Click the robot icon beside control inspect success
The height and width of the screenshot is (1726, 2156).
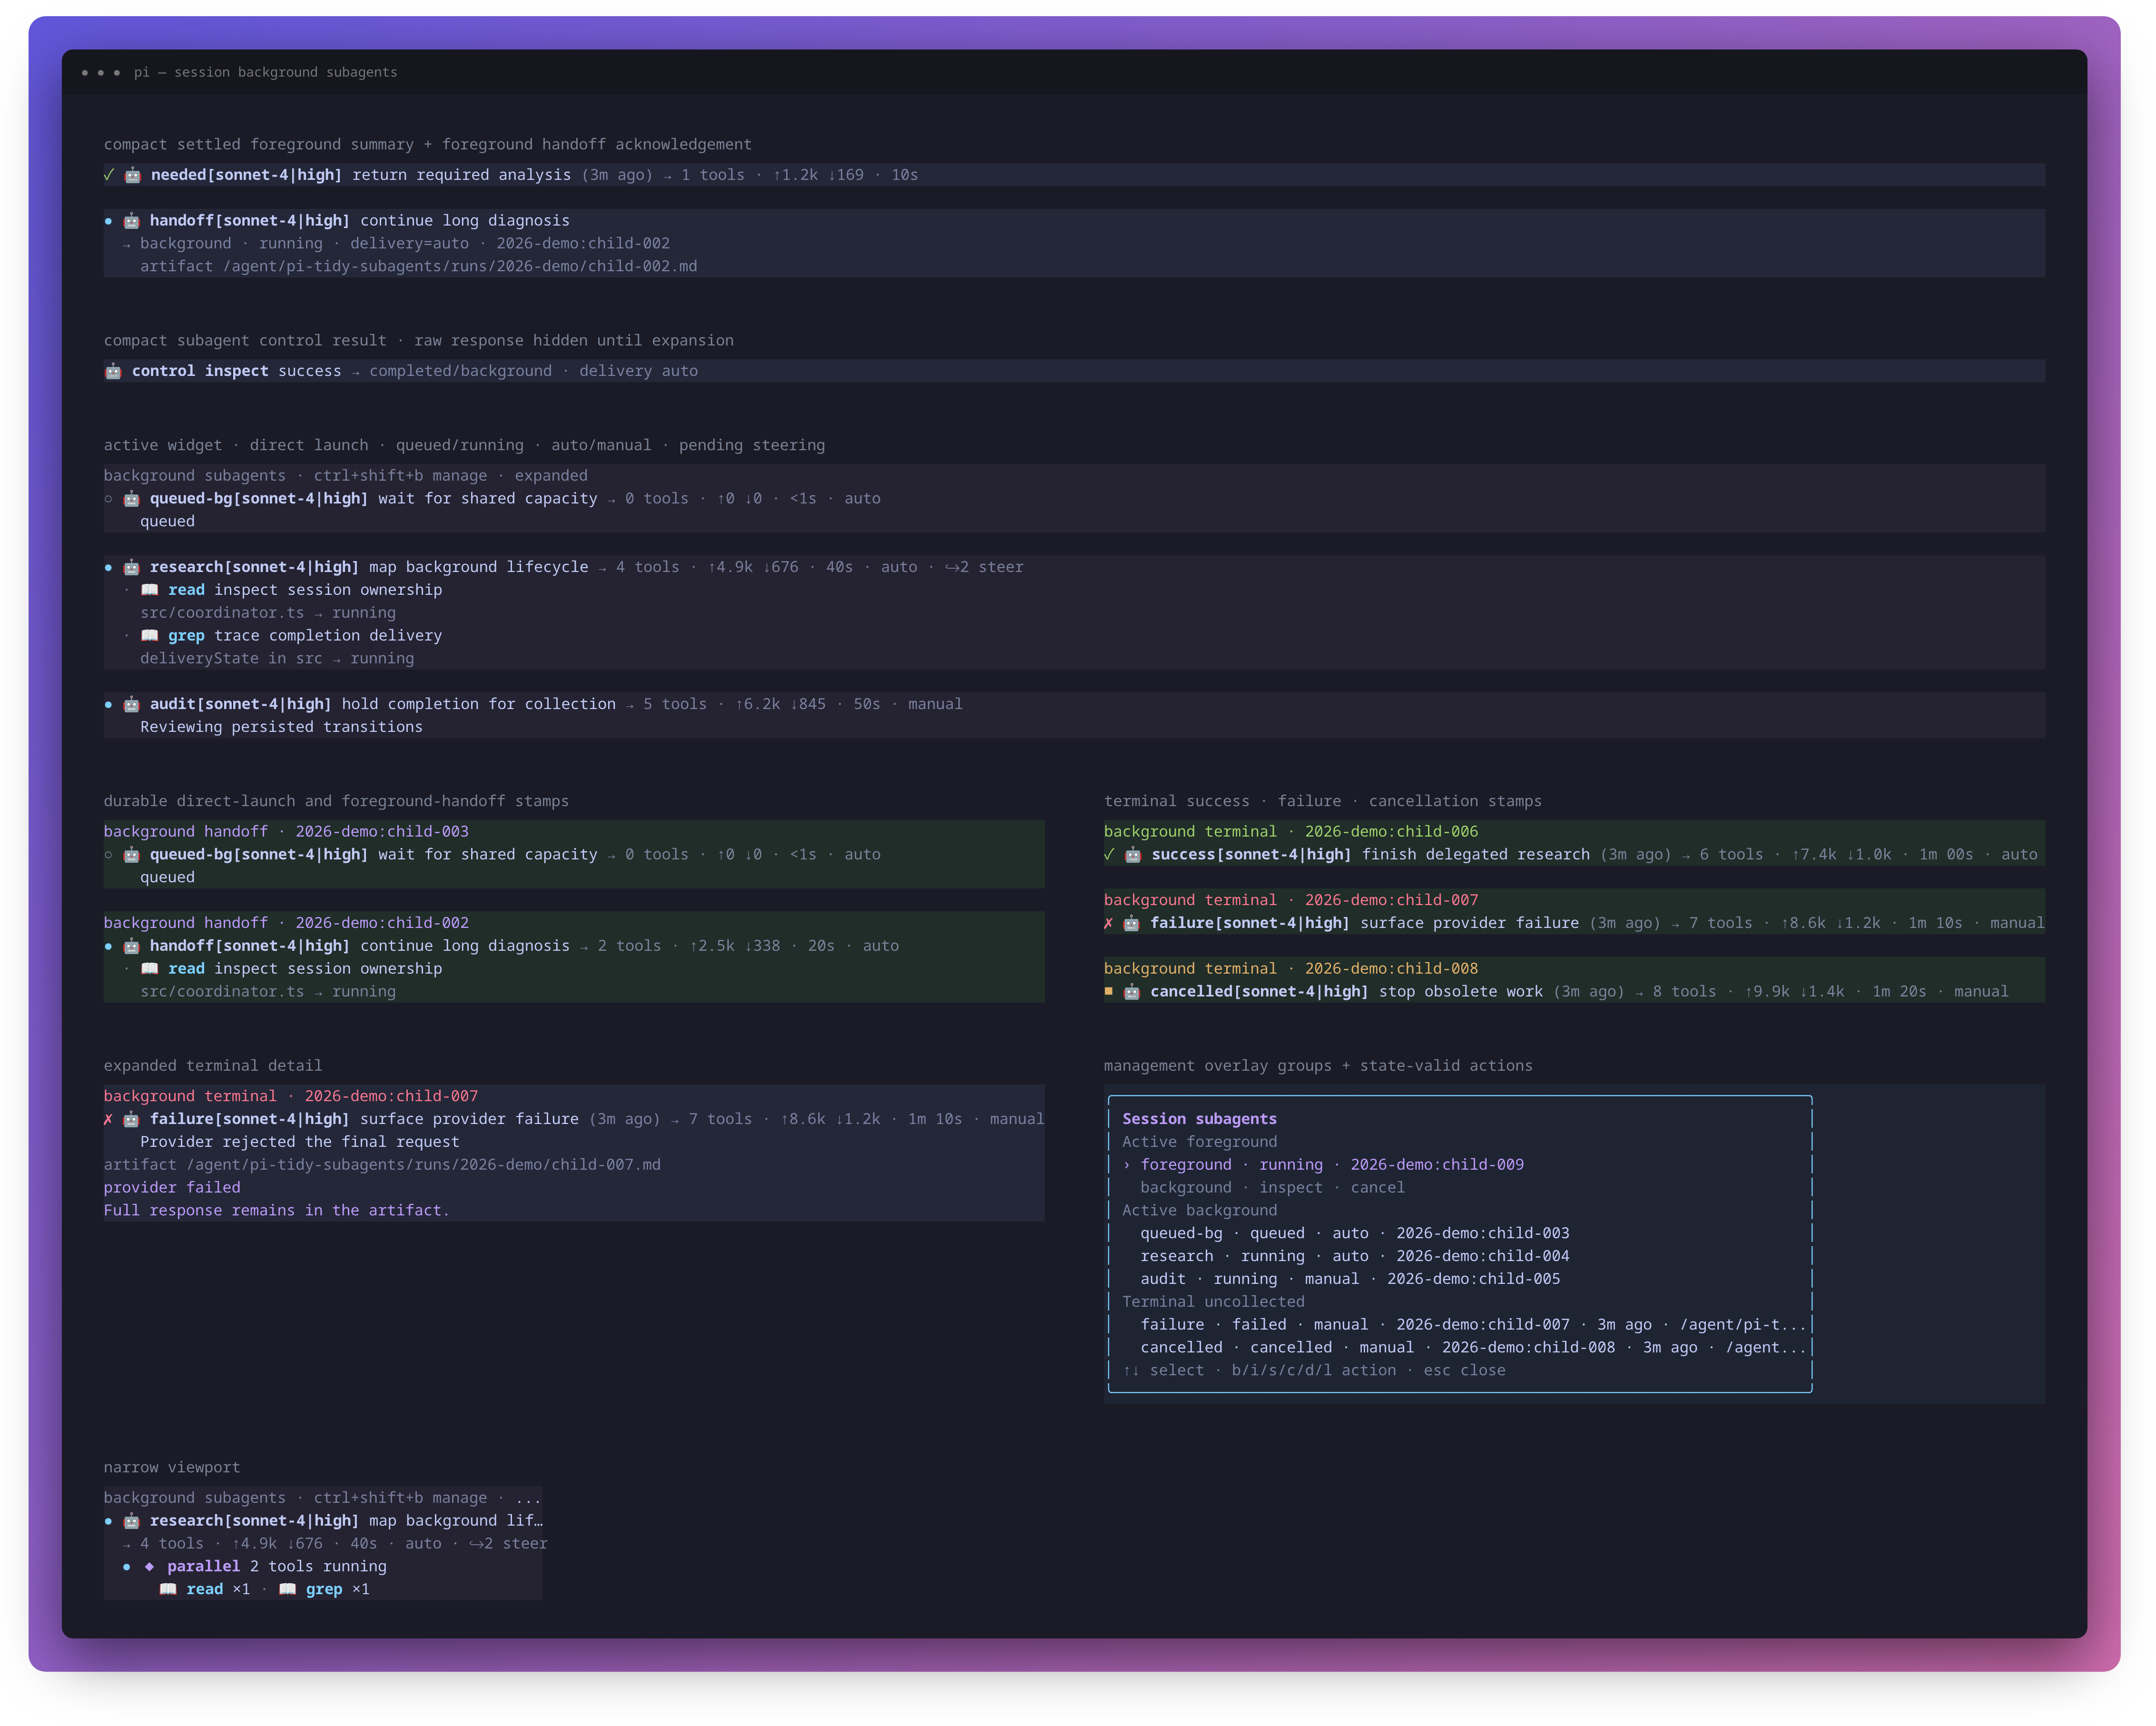113,371
